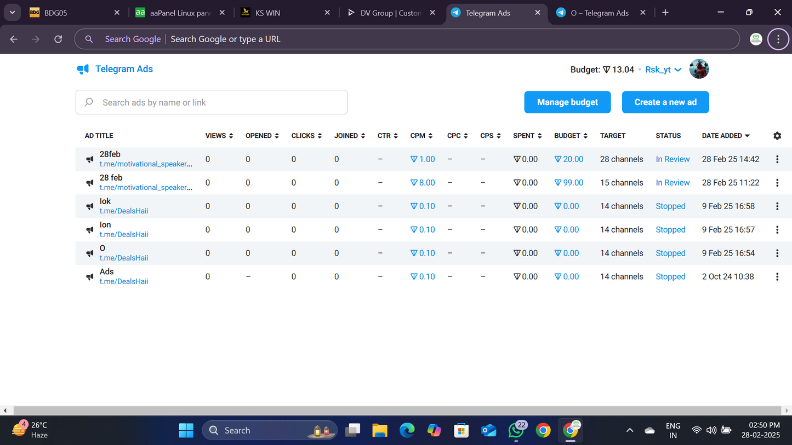792x445 pixels.
Task: Open the table column settings gear
Action: (x=777, y=136)
